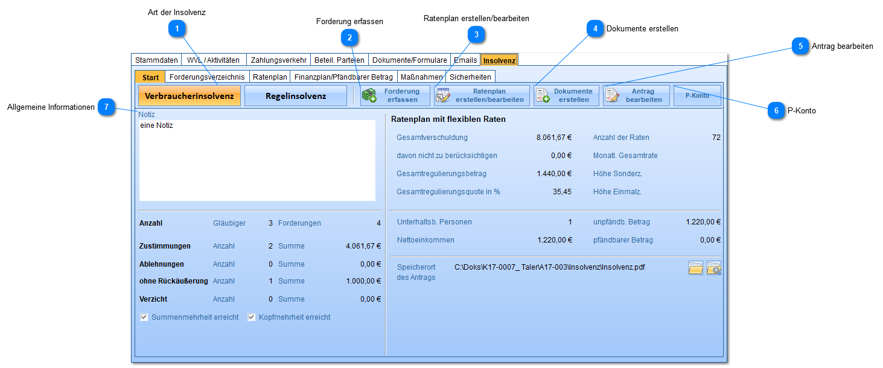The image size is (883, 368).
Task: Click the unpfändb. Betrag value "1.220,00 €"
Action: (x=703, y=222)
